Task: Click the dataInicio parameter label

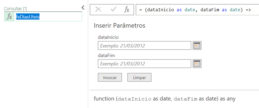Action: 108,37
